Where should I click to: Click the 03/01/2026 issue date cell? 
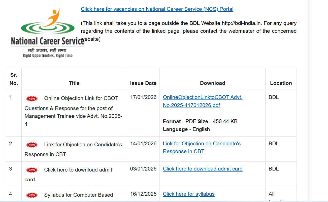143,169
